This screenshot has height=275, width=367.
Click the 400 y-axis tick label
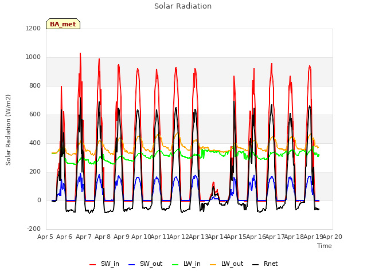pos(35,143)
